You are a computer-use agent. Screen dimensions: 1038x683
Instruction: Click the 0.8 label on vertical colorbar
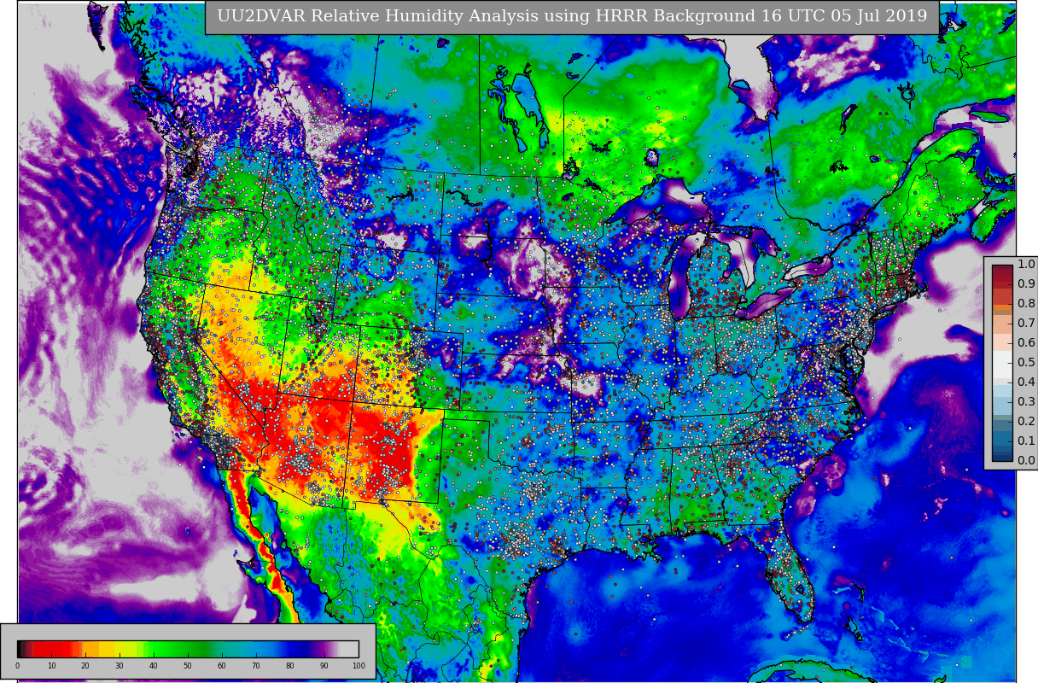(x=1026, y=304)
